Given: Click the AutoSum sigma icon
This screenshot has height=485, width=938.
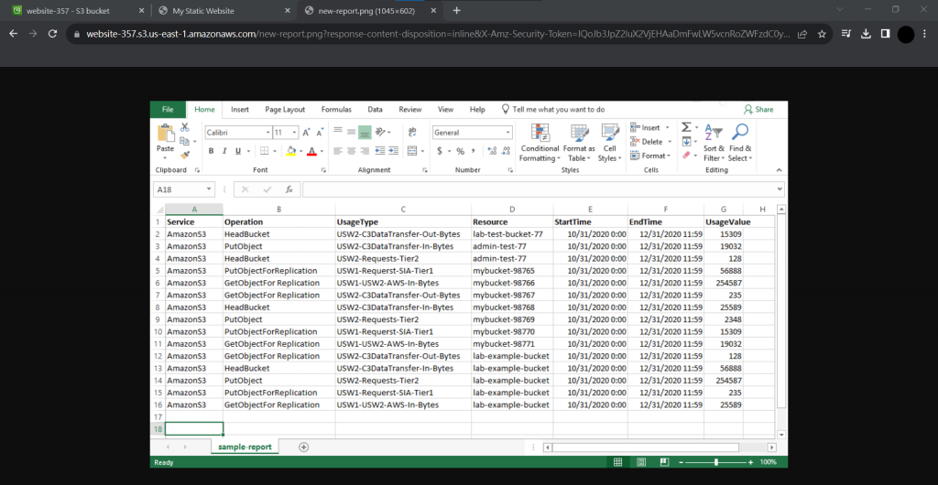Looking at the screenshot, I should tap(686, 127).
